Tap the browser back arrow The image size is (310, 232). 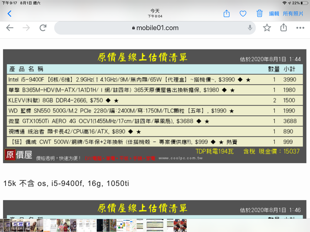[x=9, y=28]
